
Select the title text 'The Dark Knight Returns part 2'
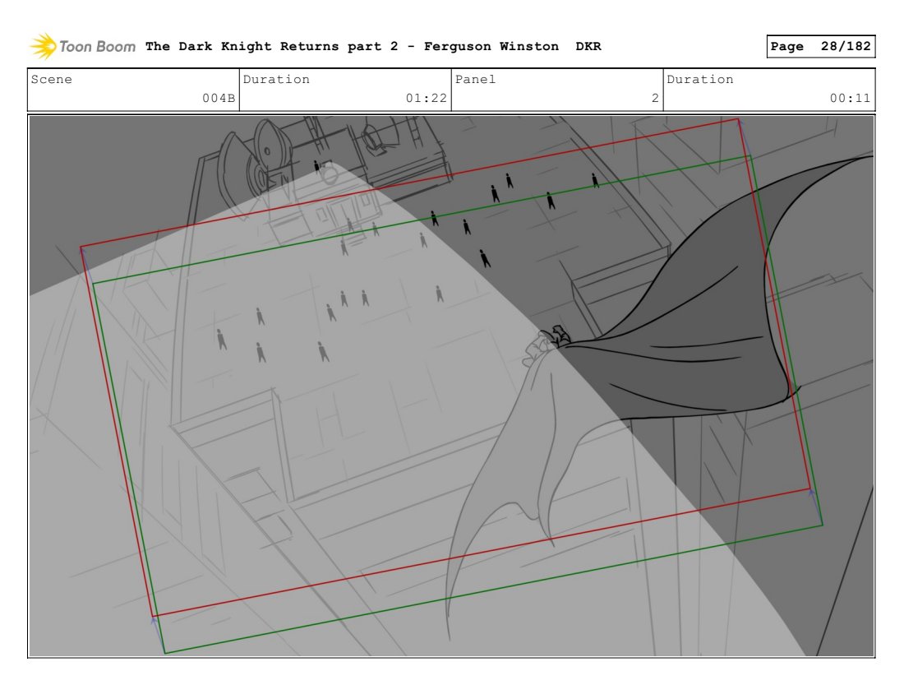(271, 46)
